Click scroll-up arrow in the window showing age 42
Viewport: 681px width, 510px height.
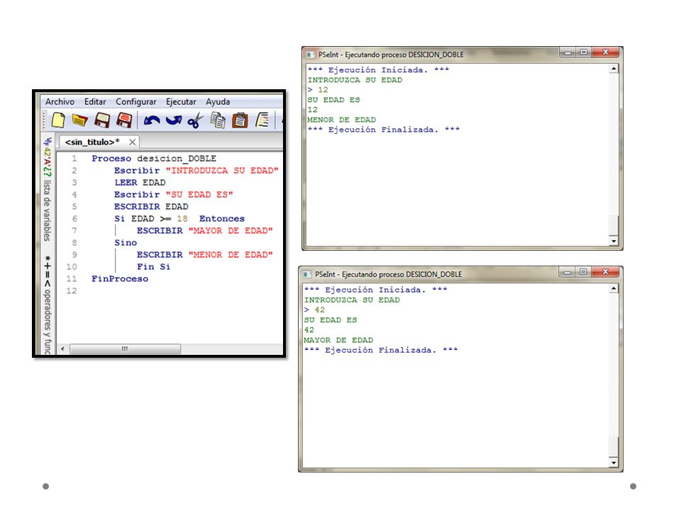[x=614, y=288]
